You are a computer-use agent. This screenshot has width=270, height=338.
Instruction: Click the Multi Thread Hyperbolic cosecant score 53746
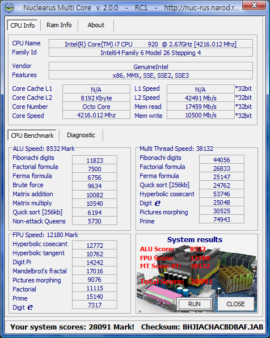coord(222,193)
